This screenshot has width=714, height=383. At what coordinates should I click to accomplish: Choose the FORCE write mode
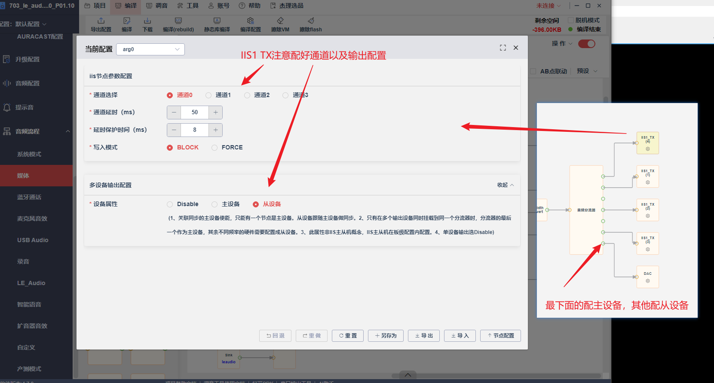tap(215, 148)
